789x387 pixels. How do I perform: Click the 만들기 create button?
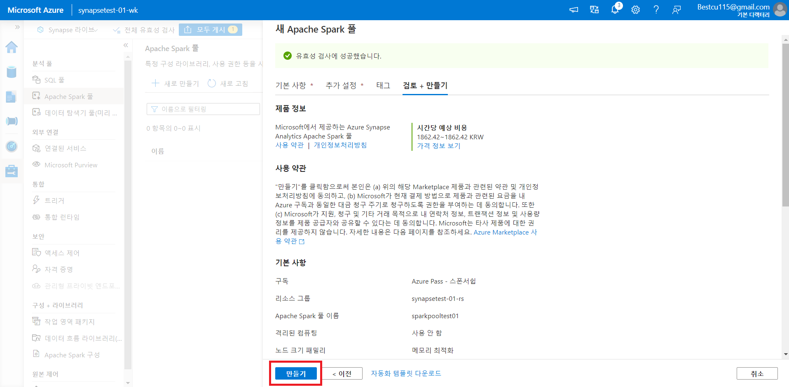pyautogui.click(x=296, y=373)
